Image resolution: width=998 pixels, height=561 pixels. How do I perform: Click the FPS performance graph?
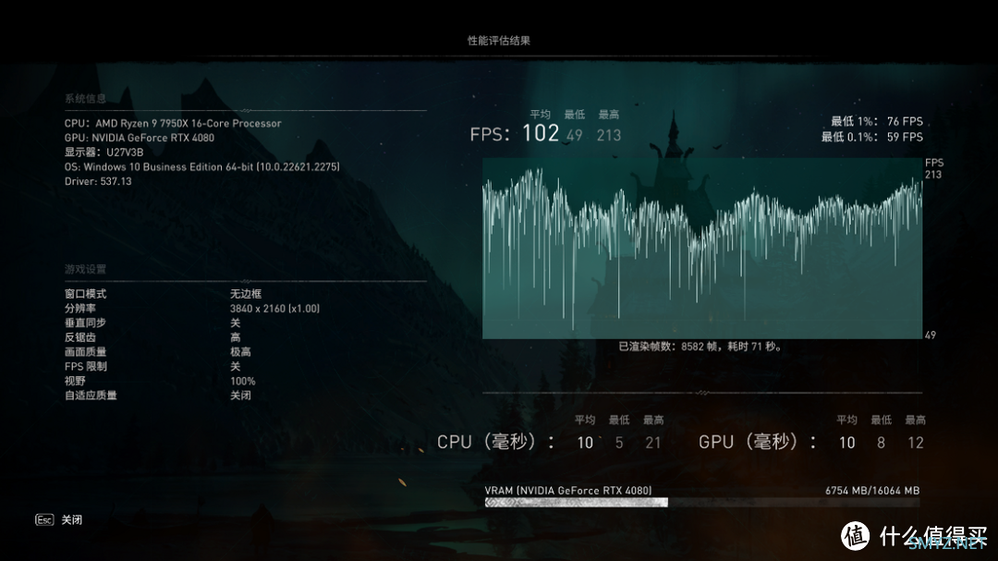click(702, 249)
